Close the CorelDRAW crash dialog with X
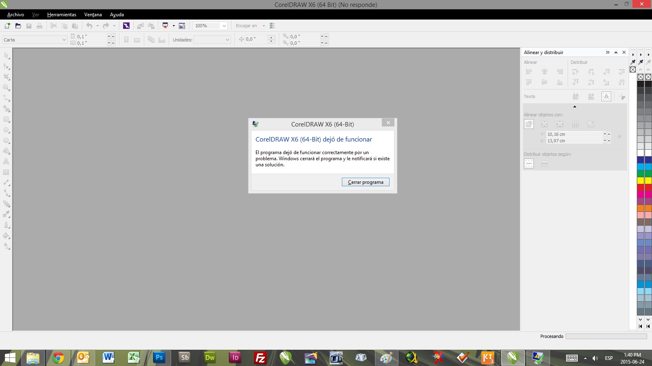Viewport: 652px width, 366px height. (388, 122)
